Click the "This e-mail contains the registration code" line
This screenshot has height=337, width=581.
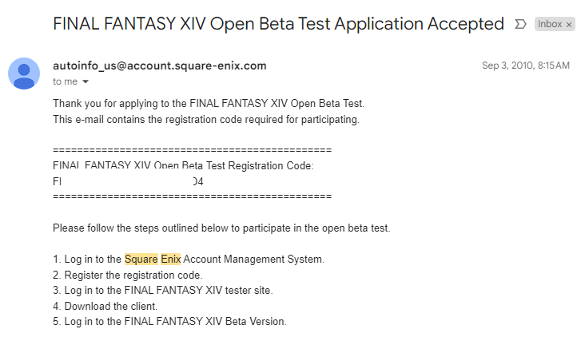pos(206,120)
